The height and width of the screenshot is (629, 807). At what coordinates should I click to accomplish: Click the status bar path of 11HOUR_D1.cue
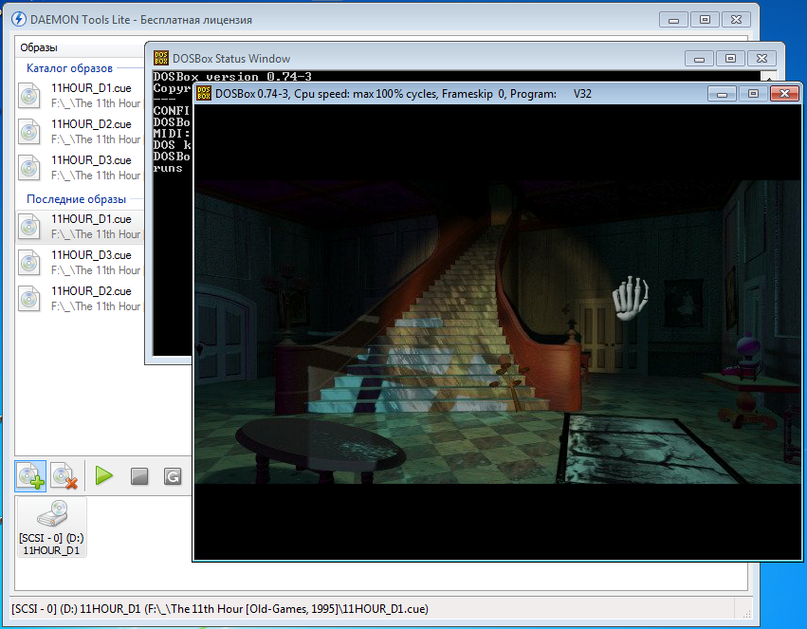(x=220, y=609)
